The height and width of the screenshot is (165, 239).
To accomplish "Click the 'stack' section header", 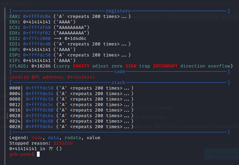I will pos(118,83).
